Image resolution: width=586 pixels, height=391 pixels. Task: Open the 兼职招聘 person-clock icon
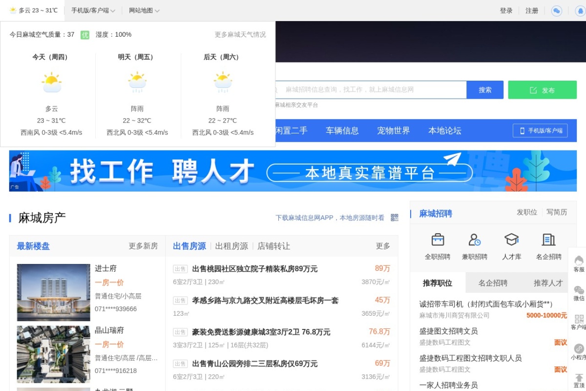(475, 239)
